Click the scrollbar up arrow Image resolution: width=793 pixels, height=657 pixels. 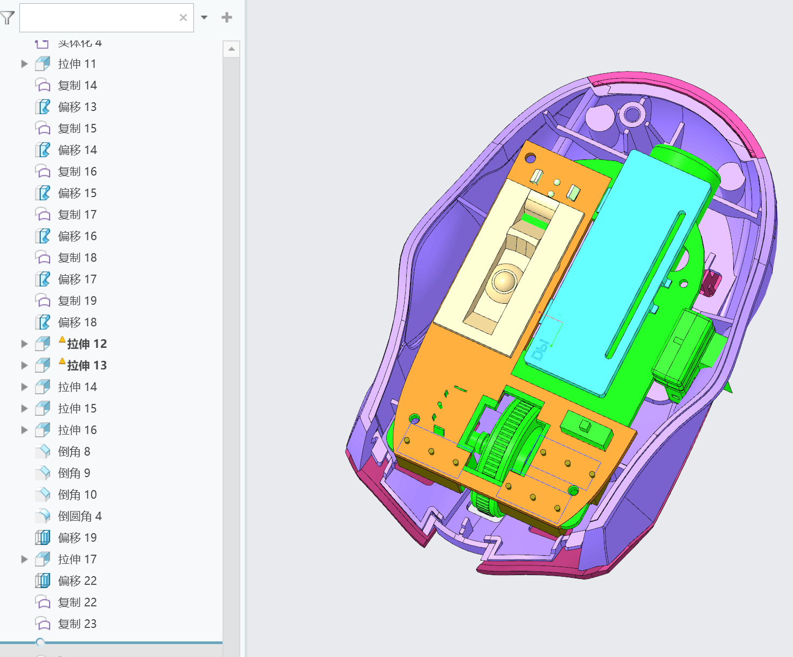231,49
